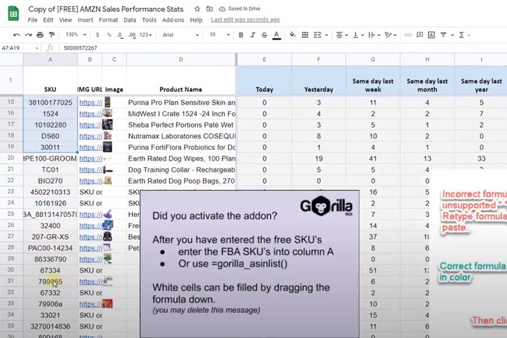
Task: Undo the last action
Action: [x=16, y=35]
